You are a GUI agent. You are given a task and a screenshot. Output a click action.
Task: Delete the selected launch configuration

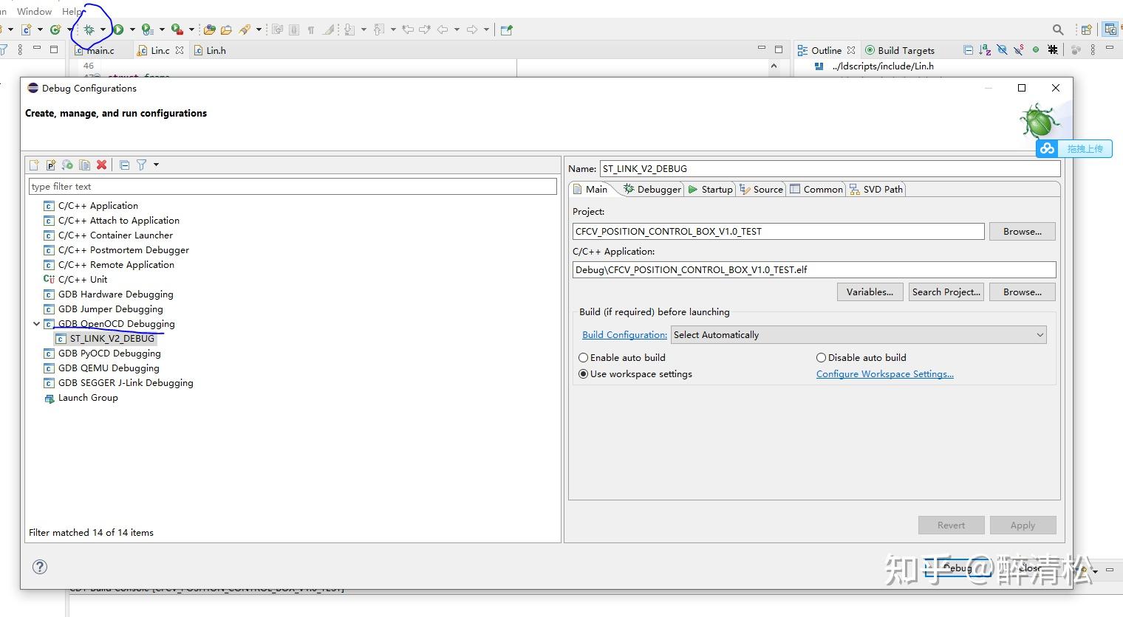pos(101,165)
